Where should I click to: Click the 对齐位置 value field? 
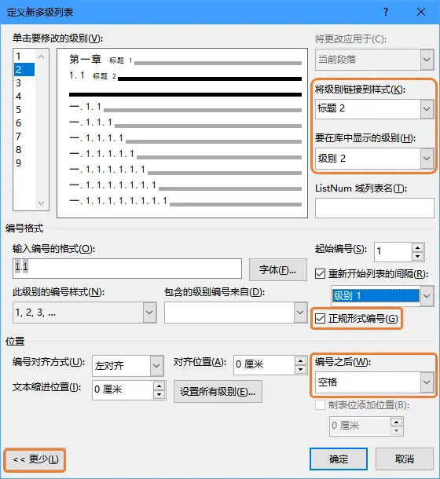tap(264, 364)
